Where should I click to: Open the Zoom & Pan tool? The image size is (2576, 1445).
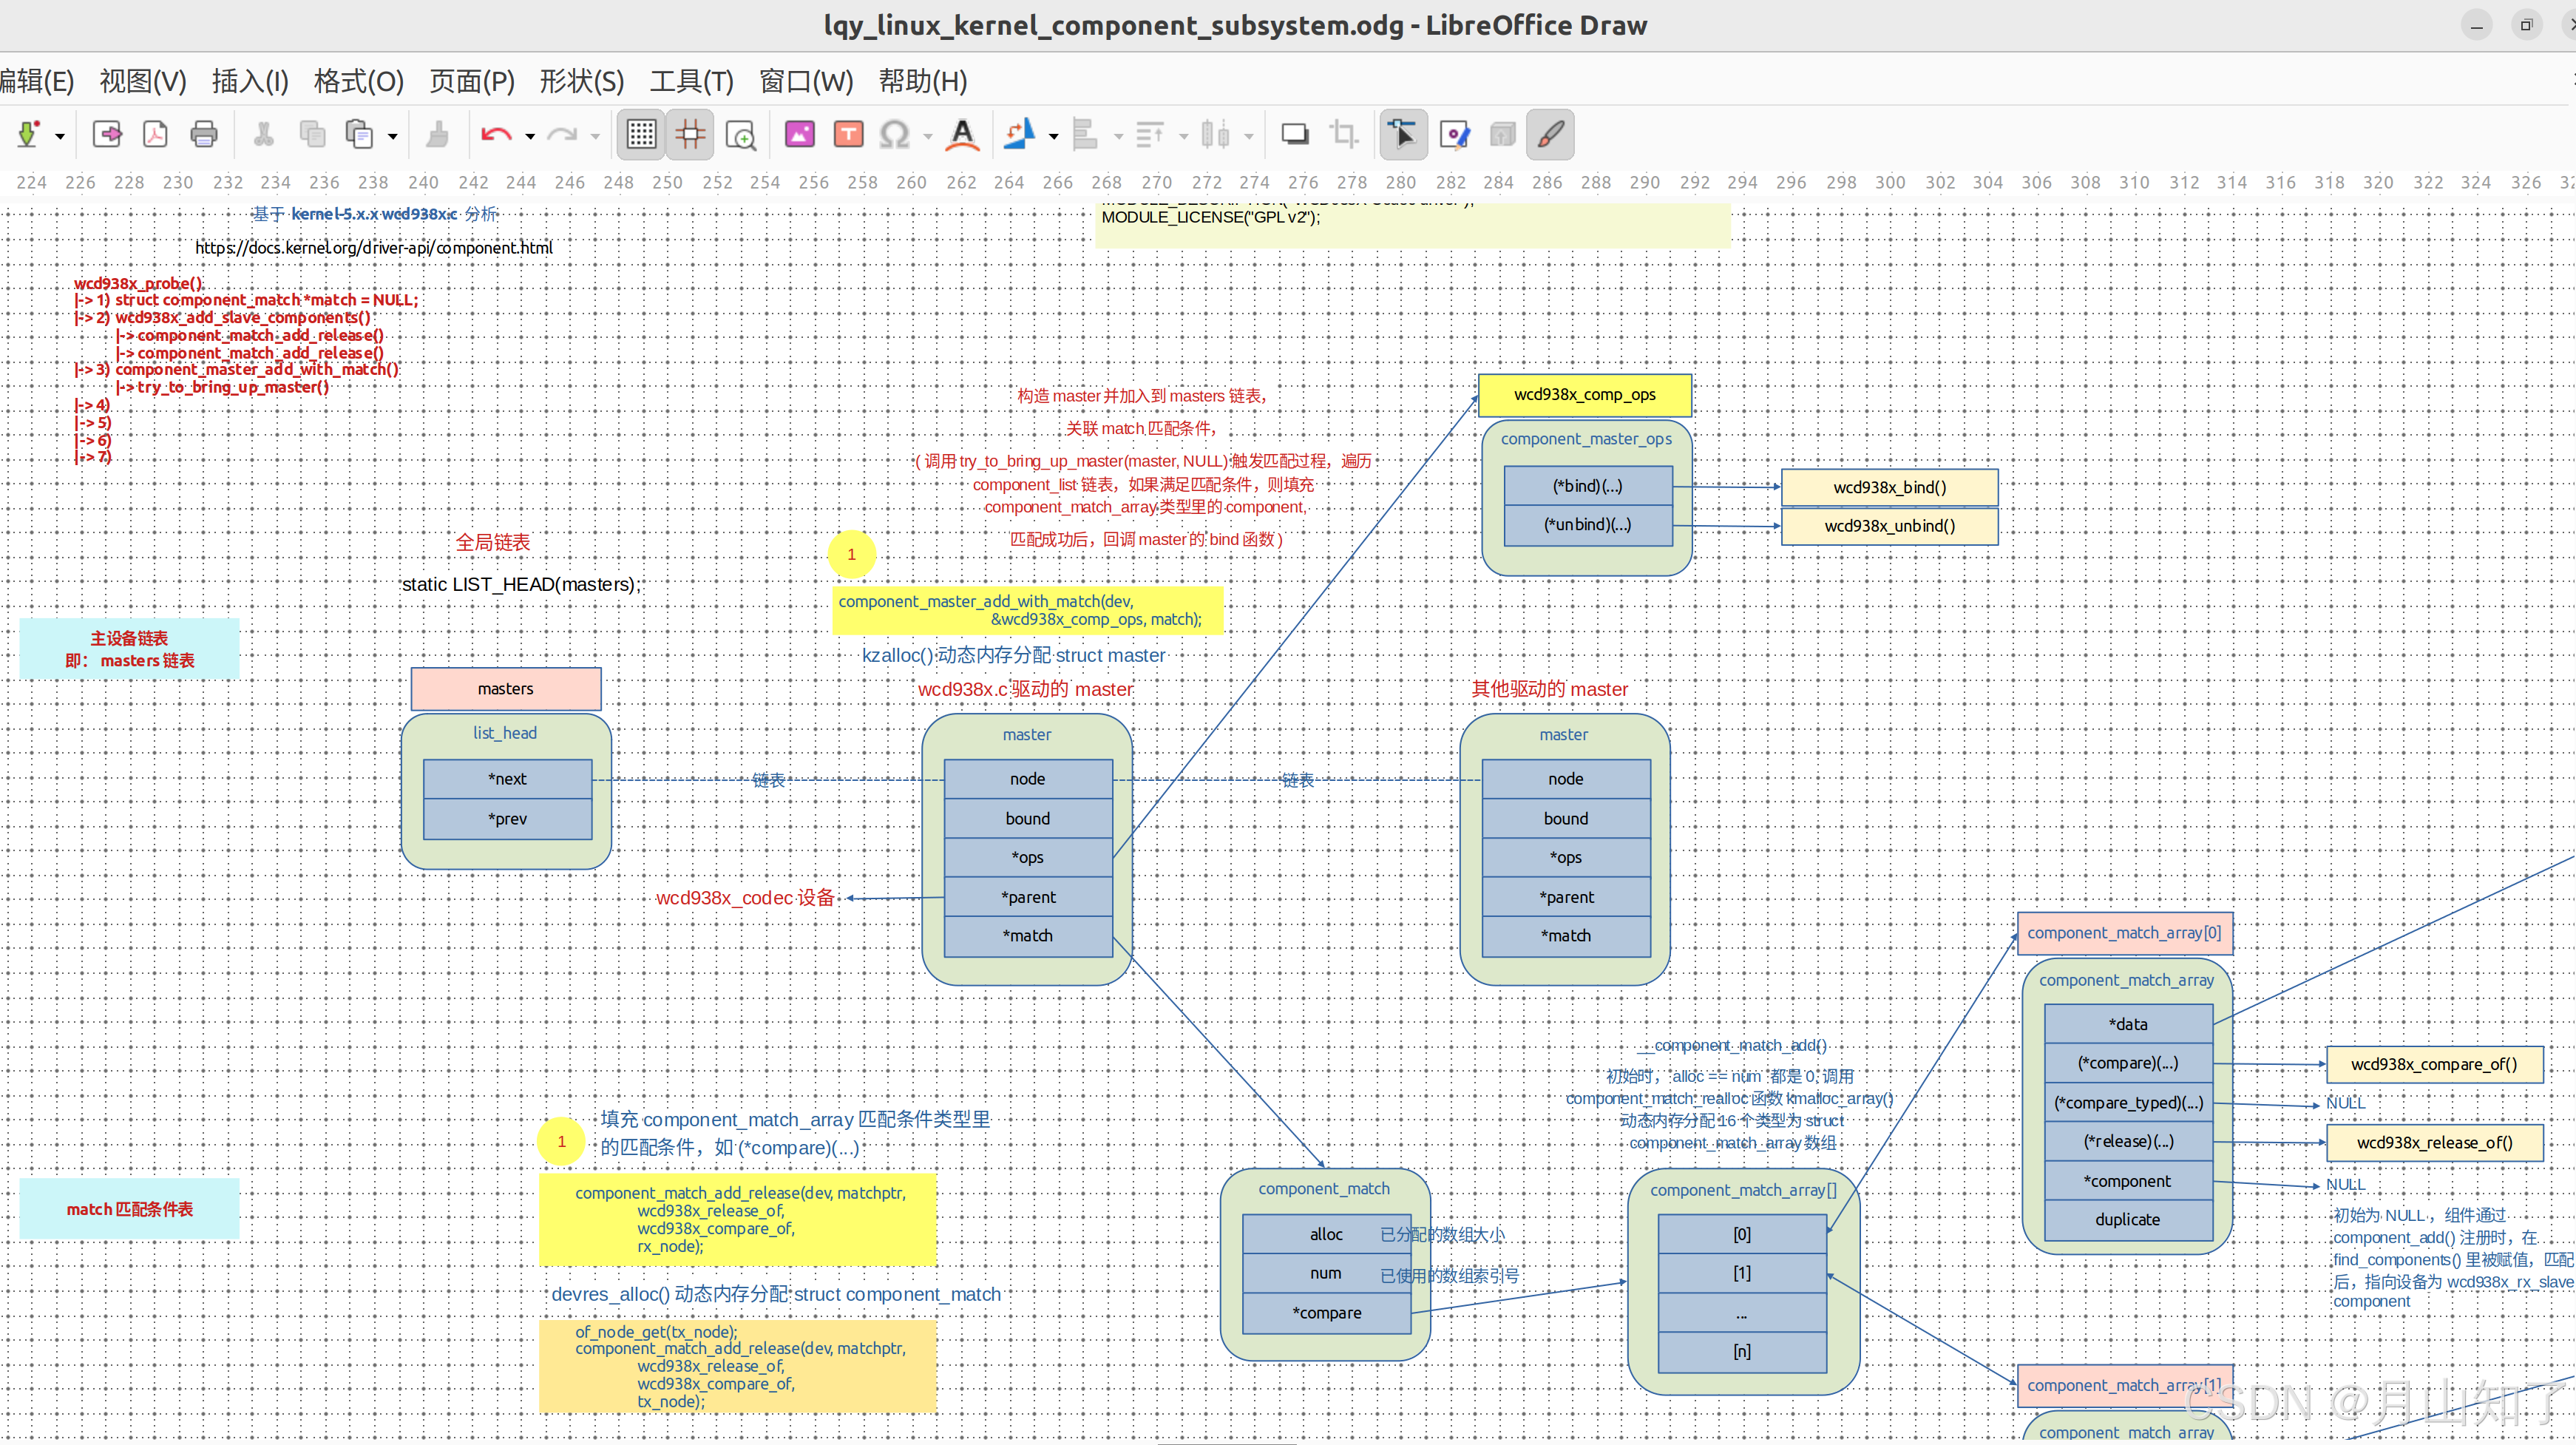point(741,135)
